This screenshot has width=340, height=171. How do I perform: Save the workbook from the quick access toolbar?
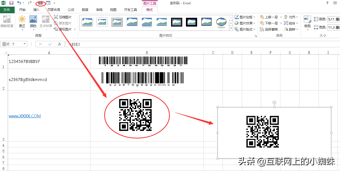11,3
